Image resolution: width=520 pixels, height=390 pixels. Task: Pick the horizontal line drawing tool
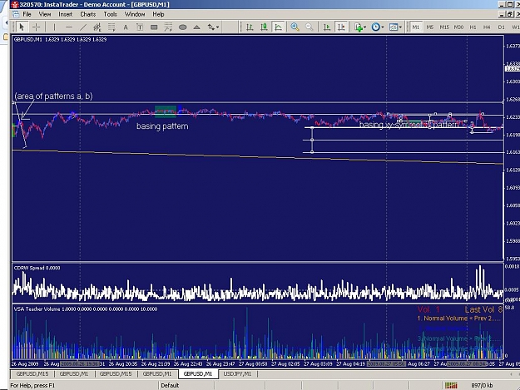[x=69, y=27]
